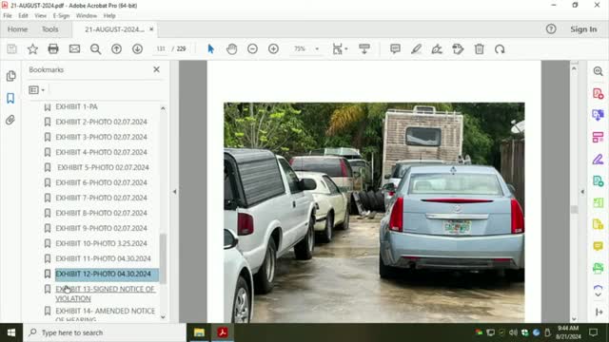Screen dimensions: 609x342
Task: Print the document using printer icon
Action: click(53, 48)
